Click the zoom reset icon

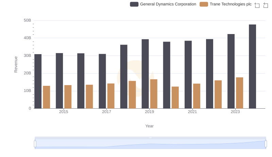click(x=266, y=5)
